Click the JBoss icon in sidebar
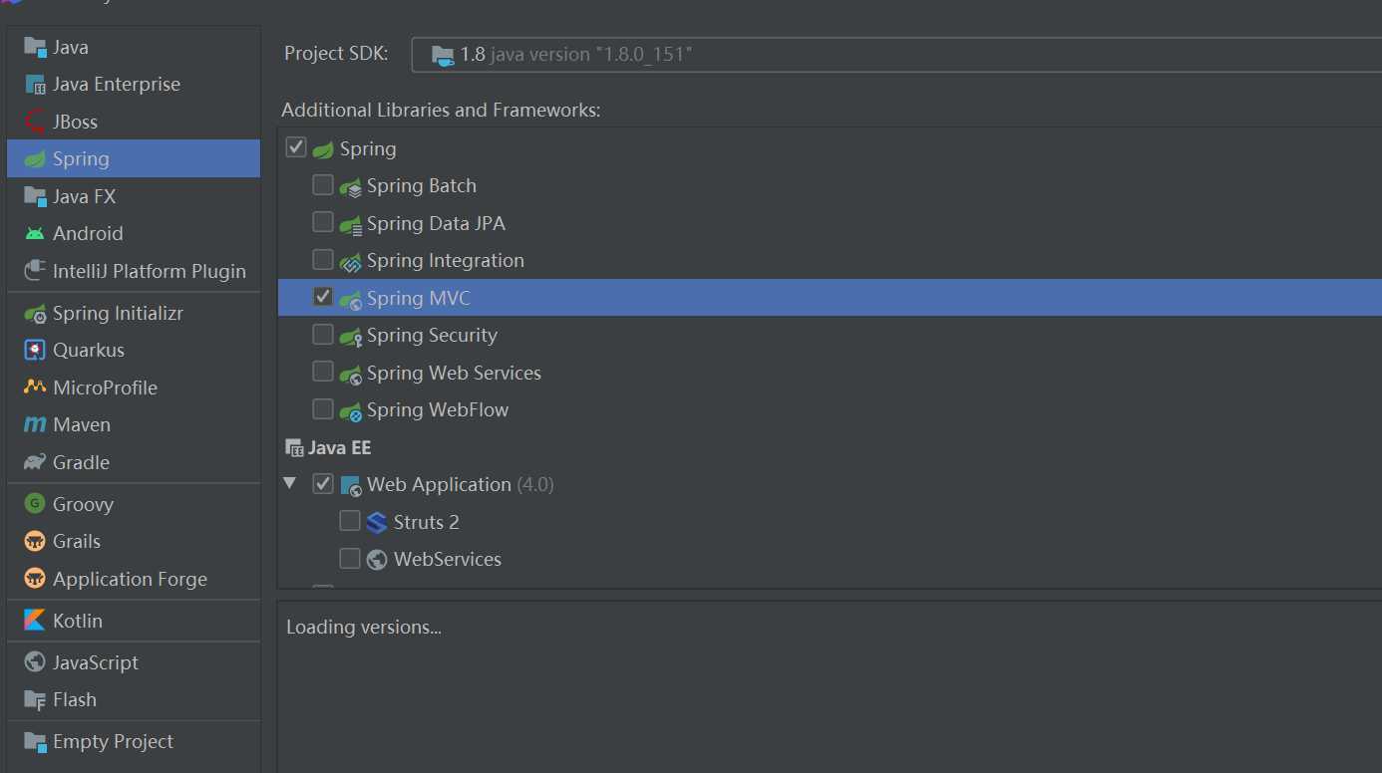The height and width of the screenshot is (773, 1382). [x=35, y=122]
